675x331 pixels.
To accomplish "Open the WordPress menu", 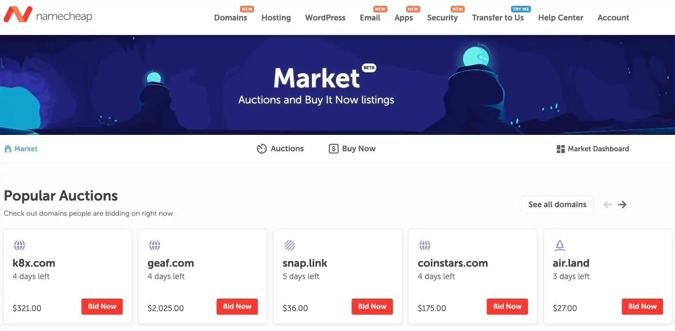I will 325,18.
